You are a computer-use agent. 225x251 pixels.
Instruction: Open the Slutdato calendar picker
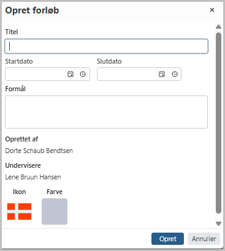pos(162,74)
